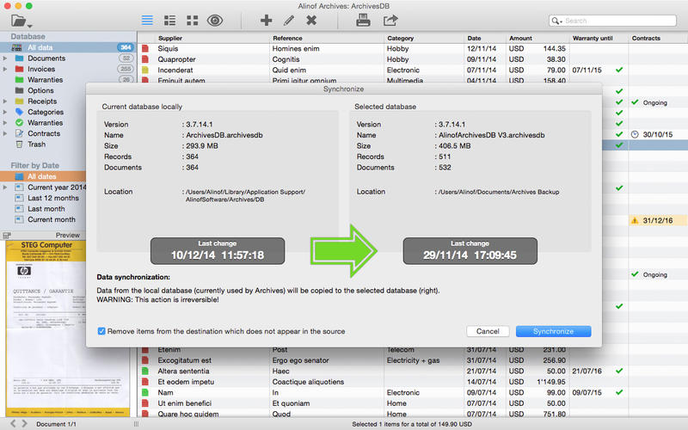Edit record with pencil icon

click(x=289, y=20)
